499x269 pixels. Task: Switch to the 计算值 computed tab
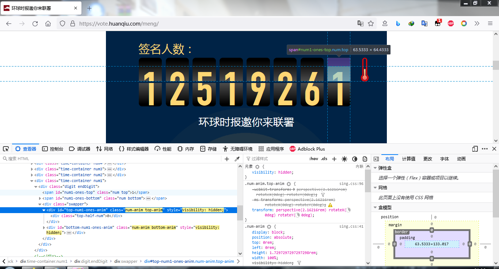[x=409, y=159]
